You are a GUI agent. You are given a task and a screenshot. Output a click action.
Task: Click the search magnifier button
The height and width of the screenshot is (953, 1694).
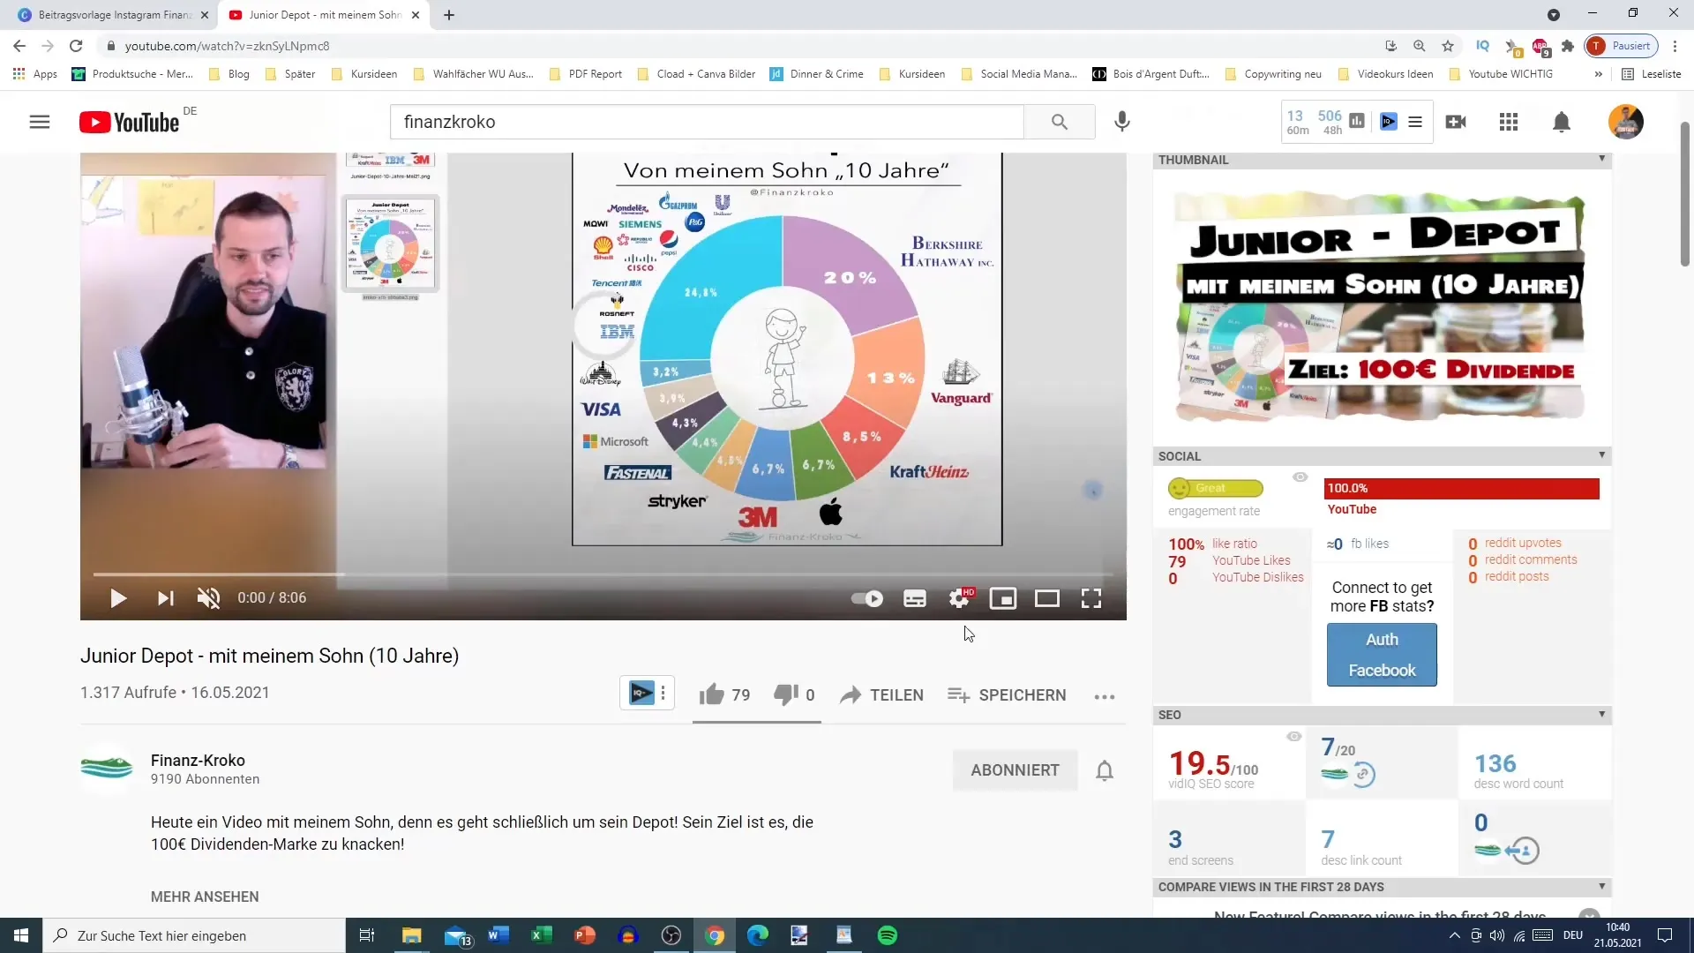1060,122
